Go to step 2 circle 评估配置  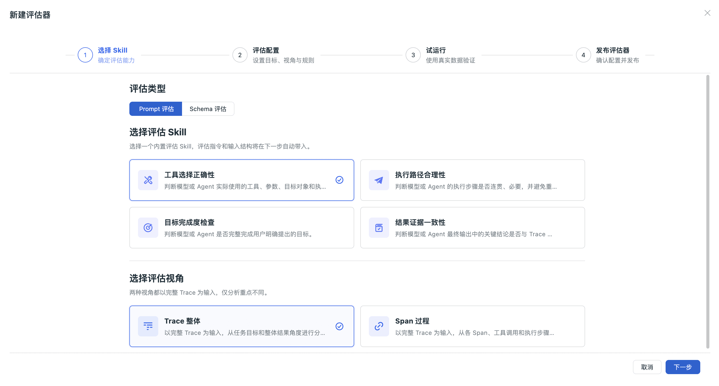[240, 55]
